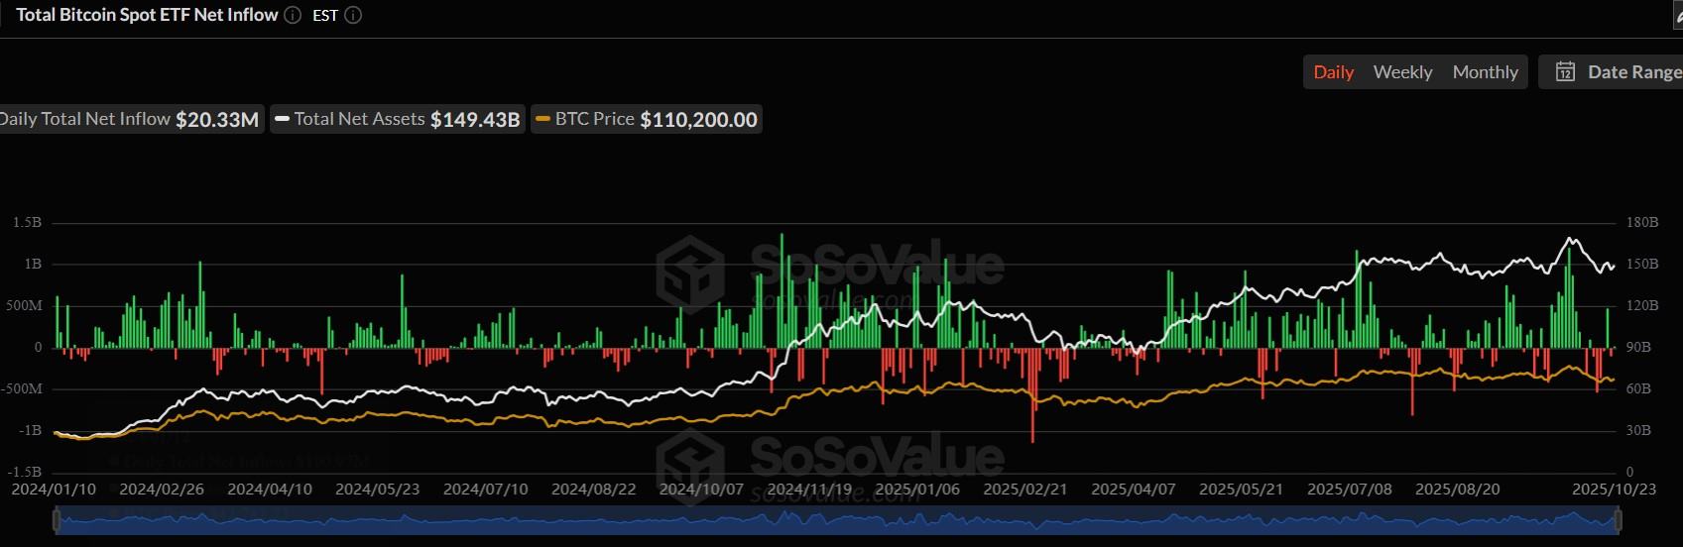Viewport: 1683px width, 547px height.
Task: Toggle the BTC Price legend
Action: point(647,119)
